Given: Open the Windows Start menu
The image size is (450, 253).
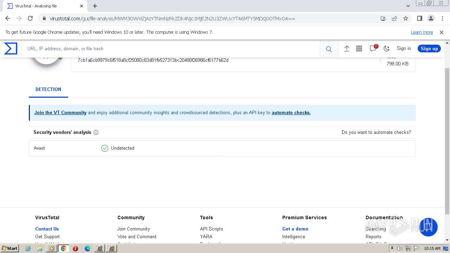Looking at the screenshot, I should pyautogui.click(x=10, y=248).
